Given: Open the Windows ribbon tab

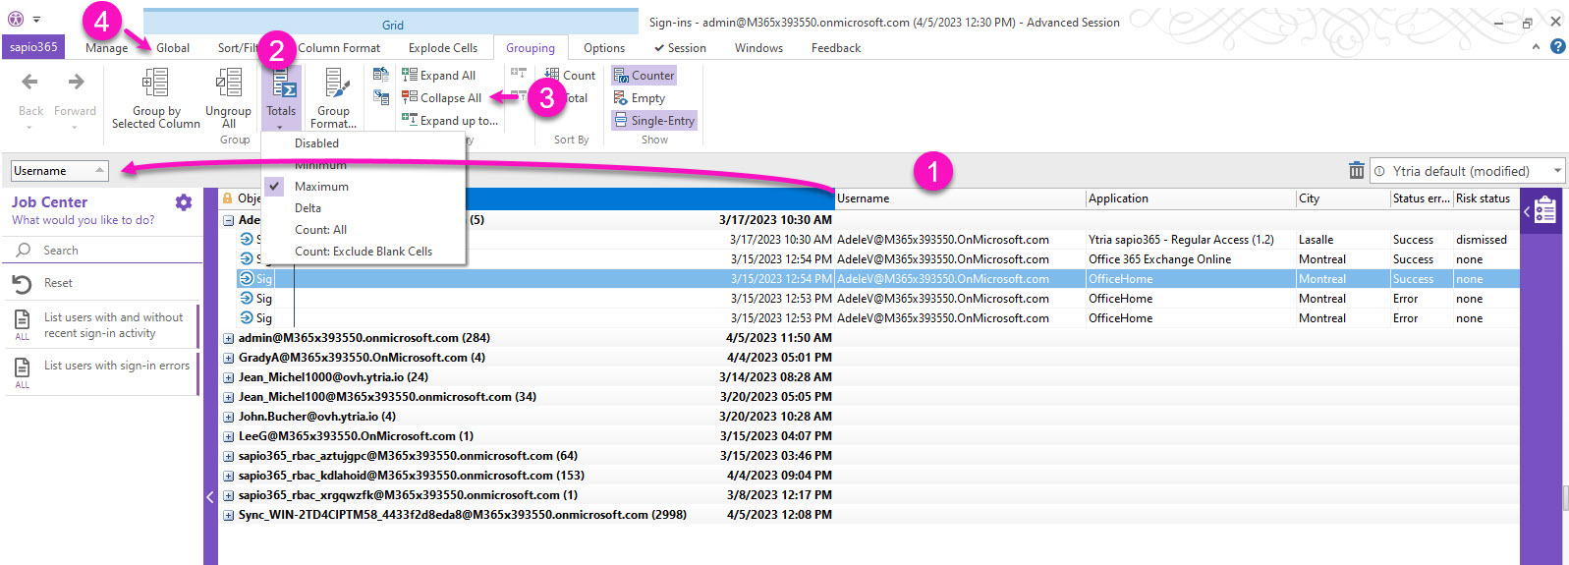Looking at the screenshot, I should click(758, 47).
